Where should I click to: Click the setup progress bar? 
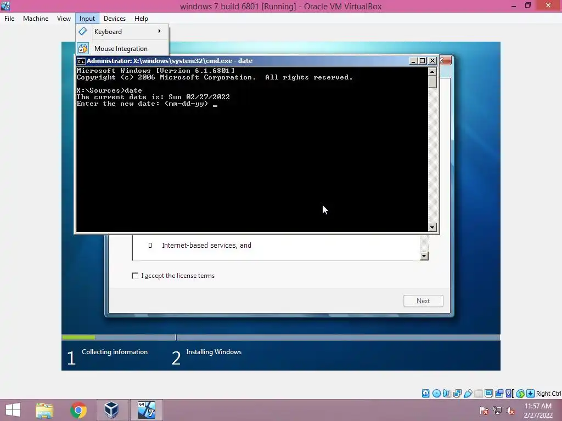[280, 337]
